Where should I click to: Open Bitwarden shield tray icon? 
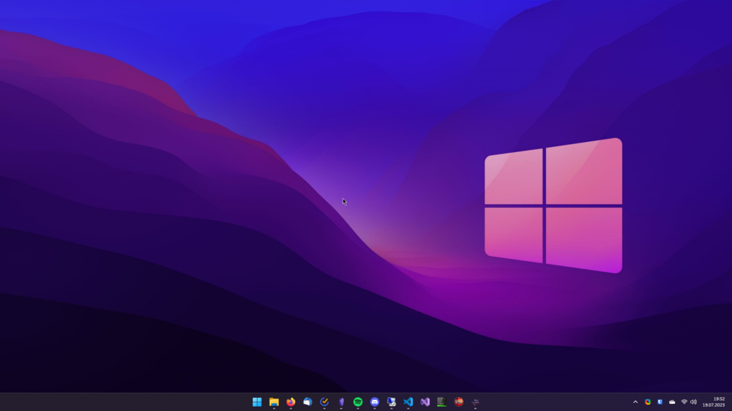pos(660,402)
